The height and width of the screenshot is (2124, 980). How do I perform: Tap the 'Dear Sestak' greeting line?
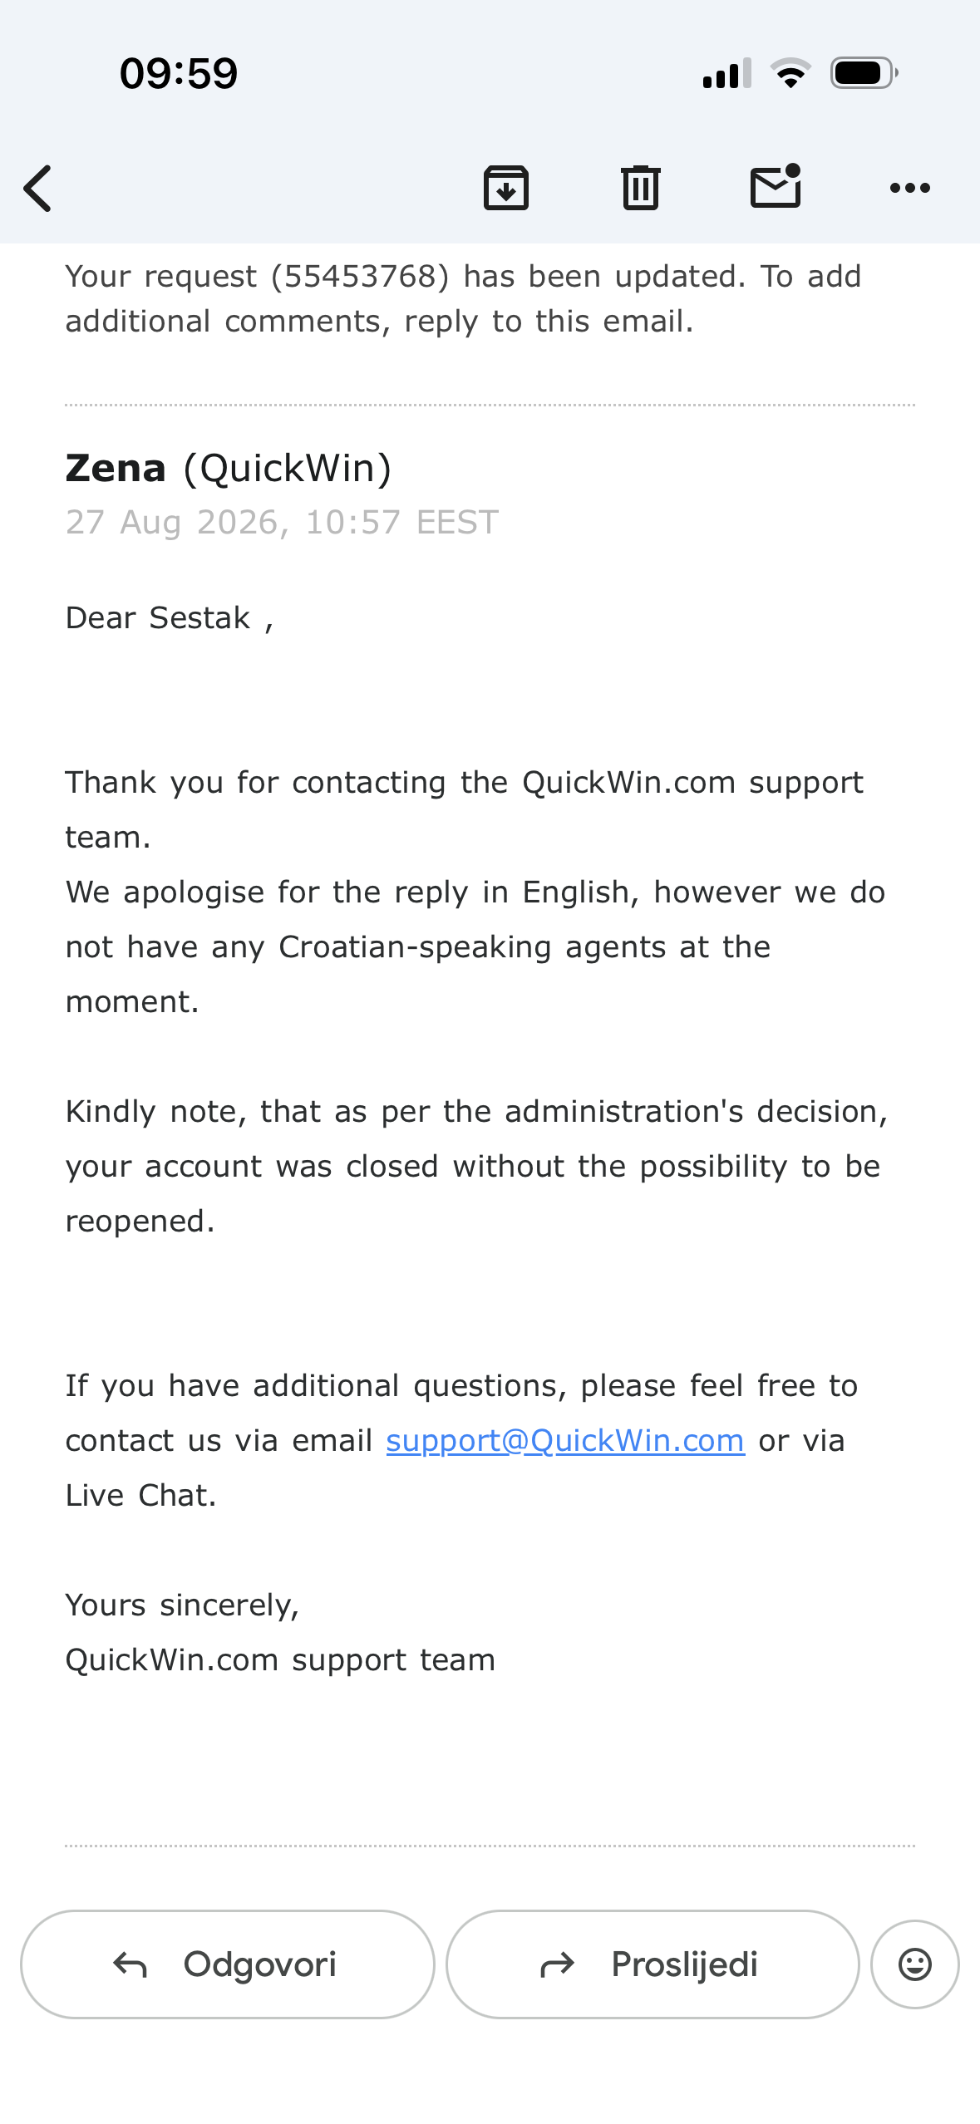tap(170, 618)
